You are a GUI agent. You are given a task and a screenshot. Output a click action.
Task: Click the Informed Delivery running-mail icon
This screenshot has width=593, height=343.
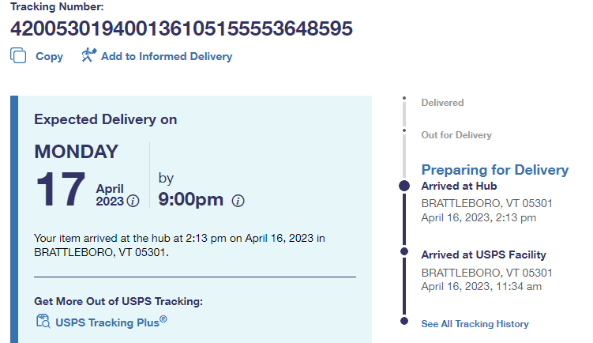point(88,55)
